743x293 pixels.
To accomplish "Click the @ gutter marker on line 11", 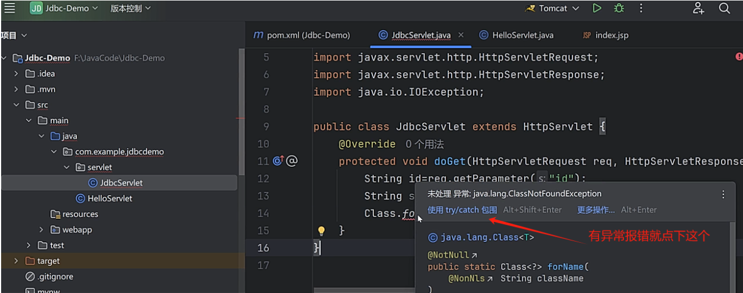I will point(291,161).
